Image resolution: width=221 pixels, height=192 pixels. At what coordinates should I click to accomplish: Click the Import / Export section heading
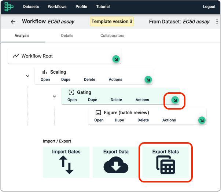pyautogui.click(x=57, y=141)
